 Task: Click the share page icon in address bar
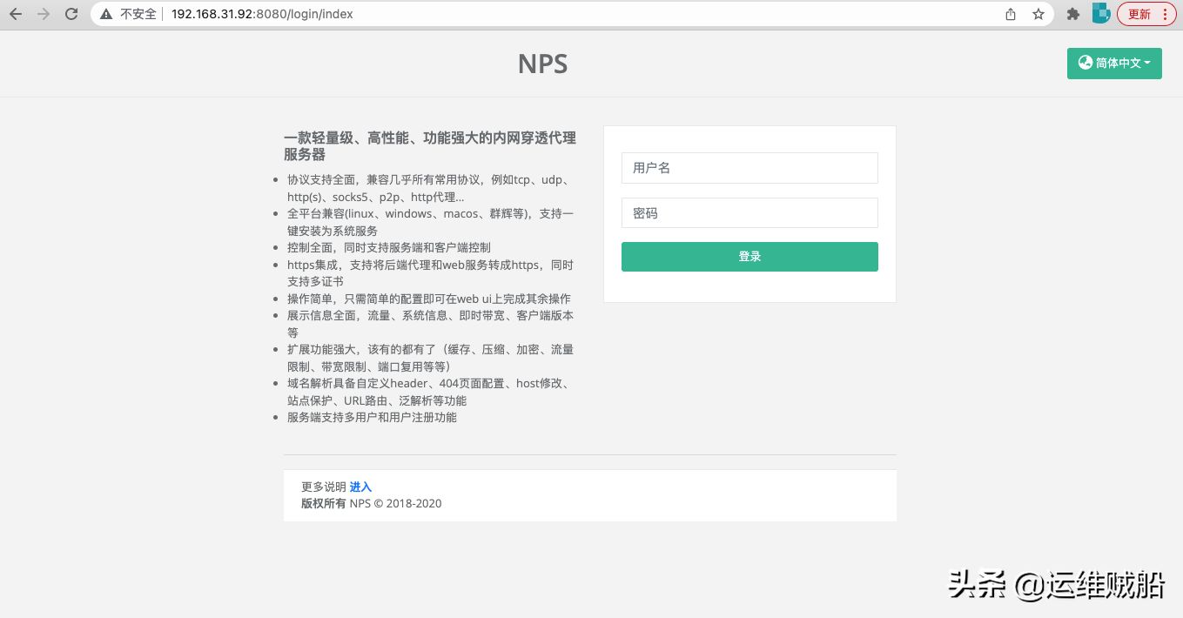[x=1011, y=14]
